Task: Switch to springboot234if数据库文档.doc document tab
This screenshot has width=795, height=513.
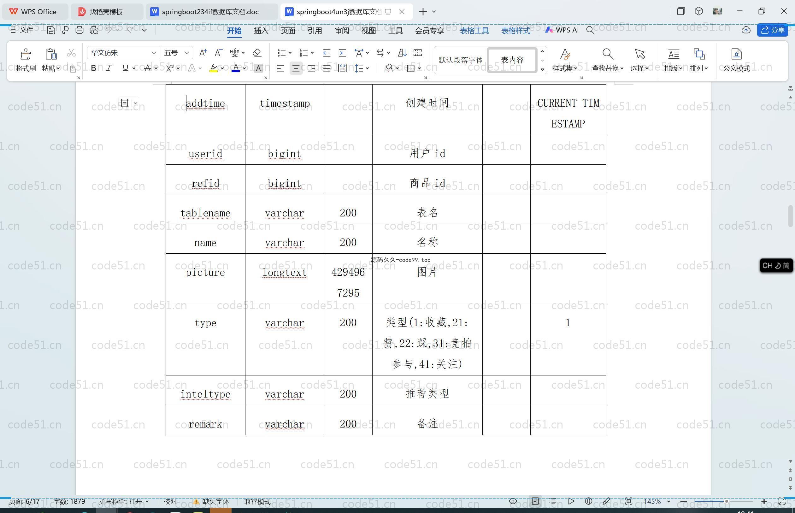Action: click(x=210, y=12)
